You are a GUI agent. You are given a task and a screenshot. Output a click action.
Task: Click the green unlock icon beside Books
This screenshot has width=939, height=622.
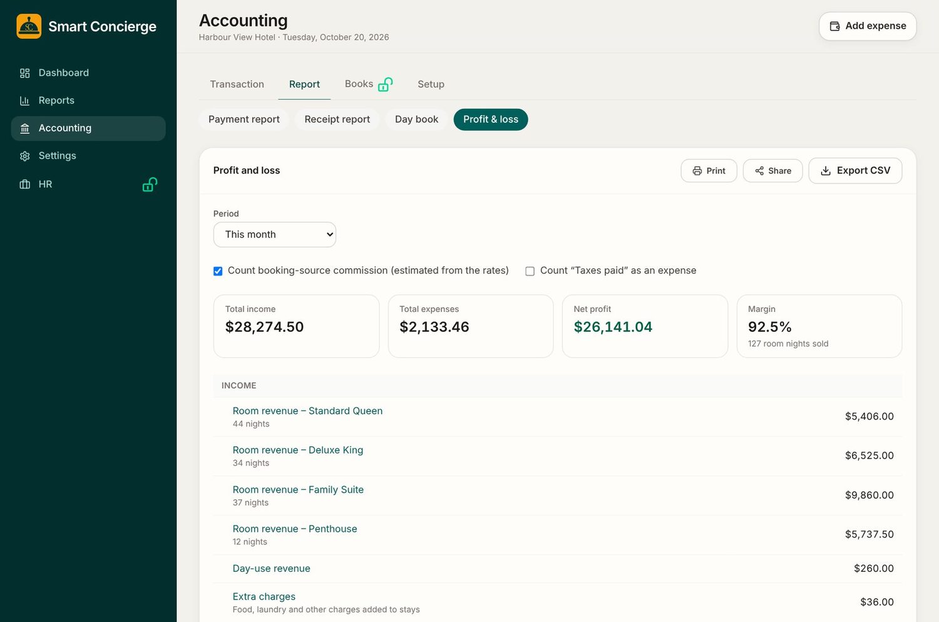point(385,85)
